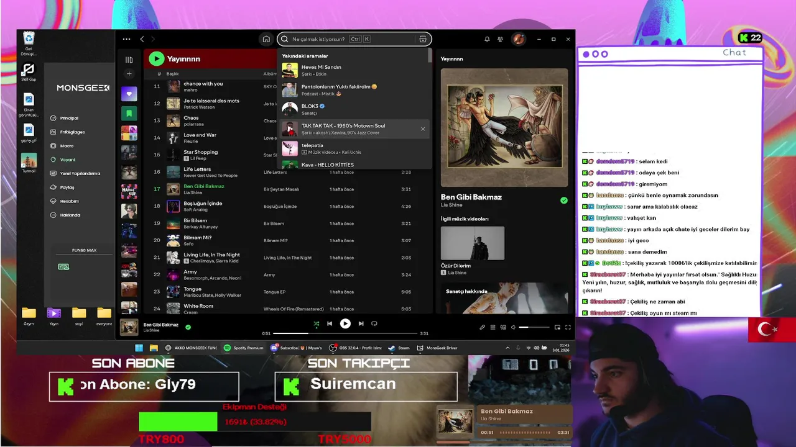The height and width of the screenshot is (447, 796).
Task: Skip to previous track
Action: tap(330, 323)
